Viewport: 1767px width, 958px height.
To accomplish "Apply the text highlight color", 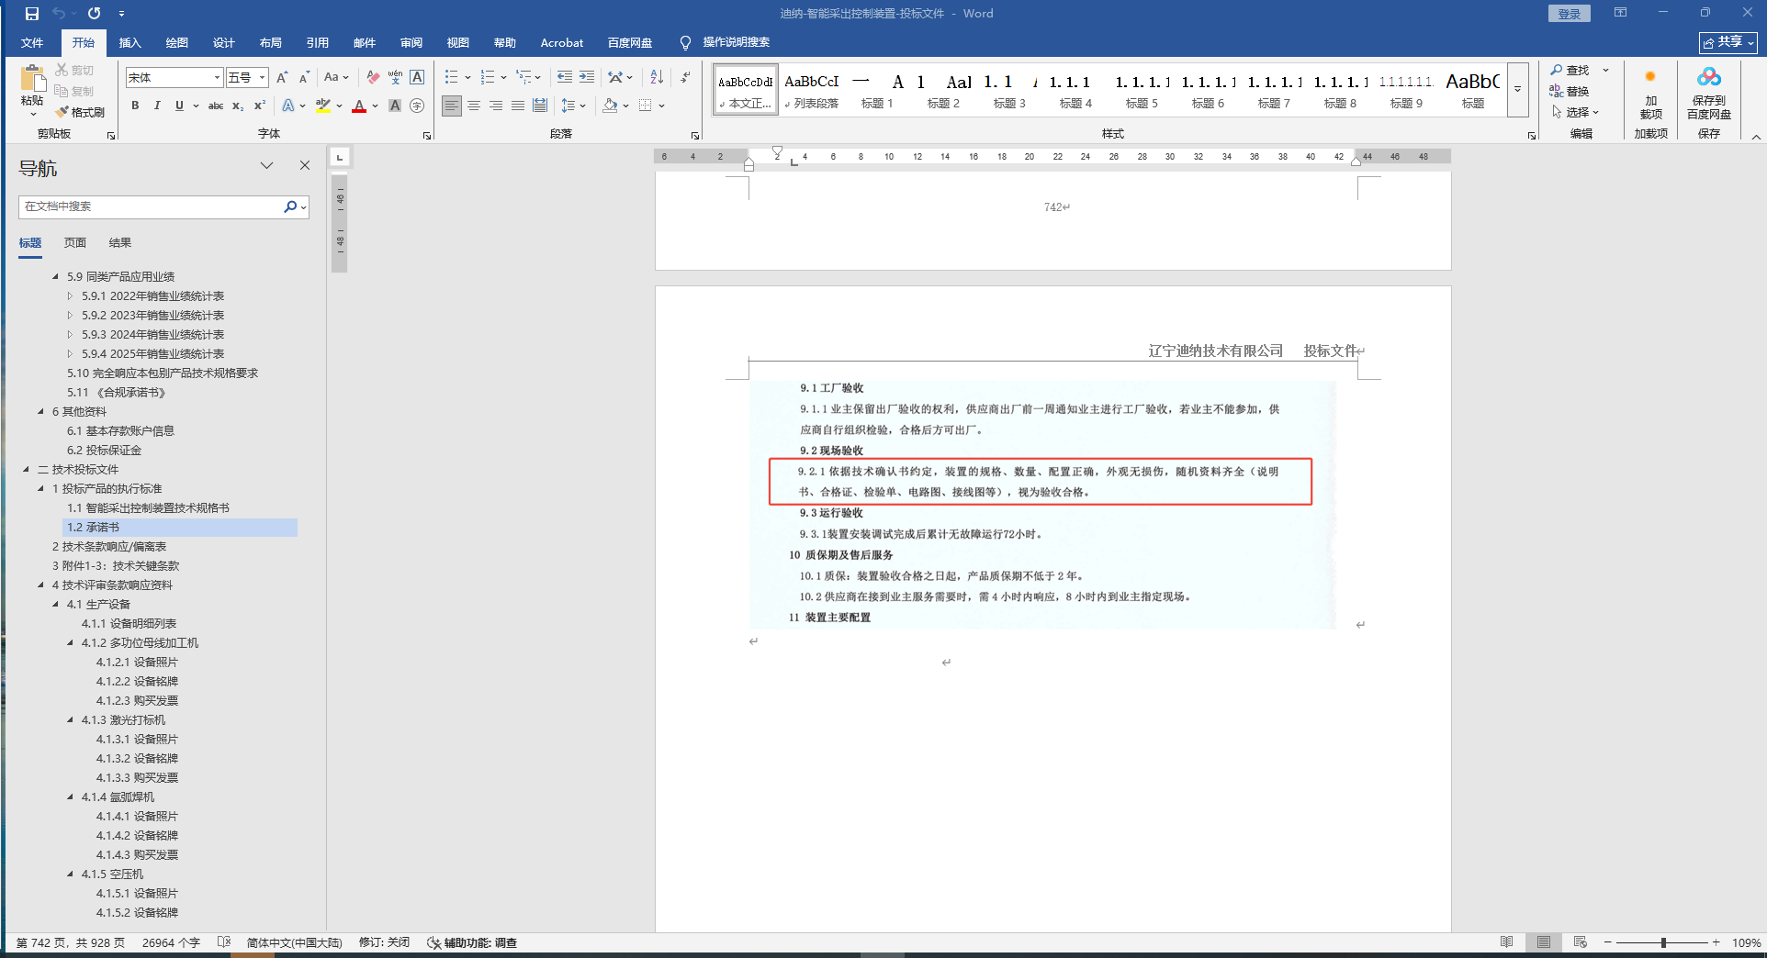I will pos(322,106).
